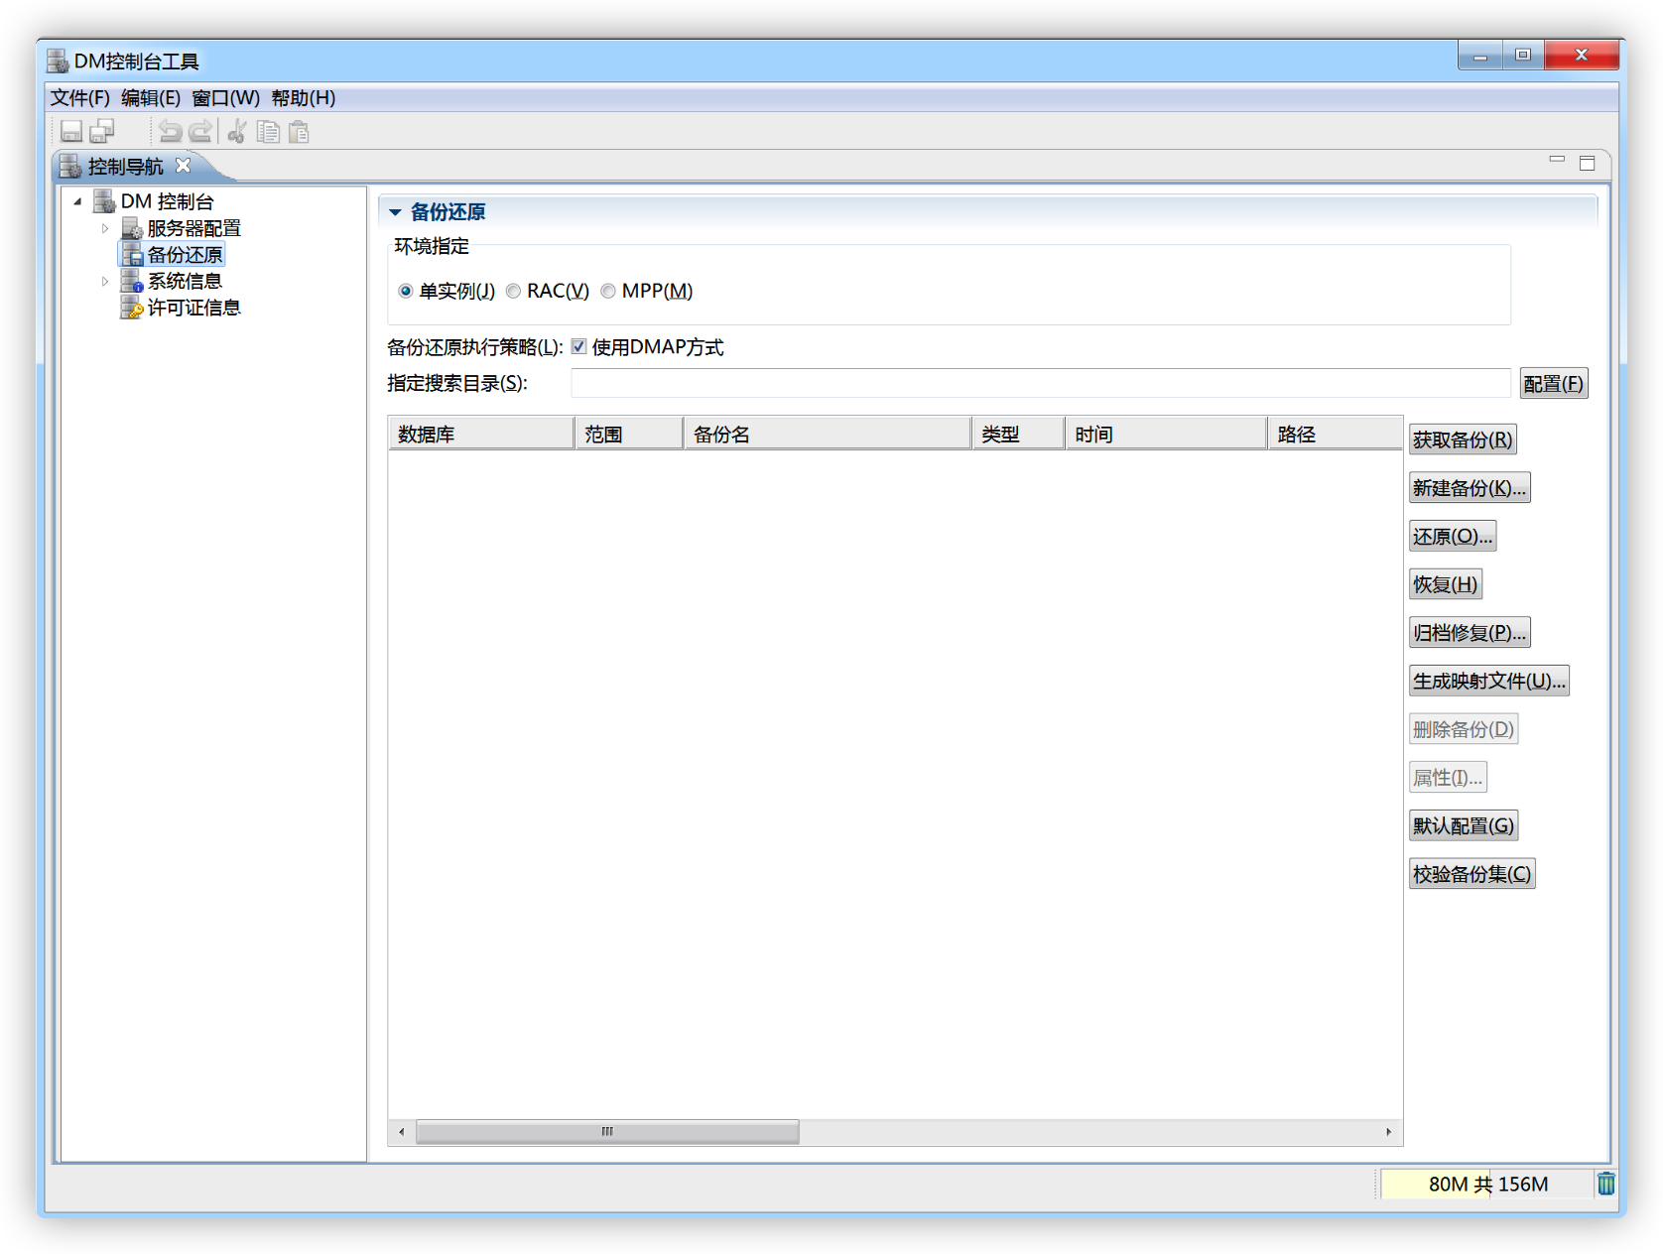This screenshot has height=1254, width=1663.
Task: Click the 类型 column header
Action: pos(1018,434)
